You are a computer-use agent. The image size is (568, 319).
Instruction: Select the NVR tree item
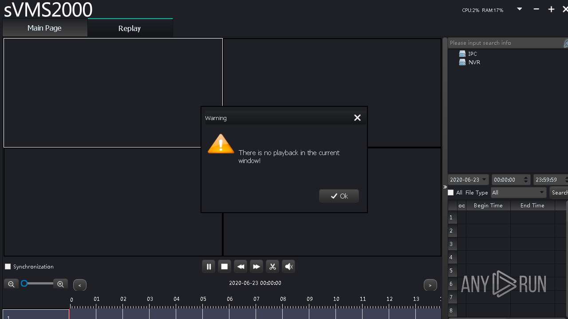point(474,62)
